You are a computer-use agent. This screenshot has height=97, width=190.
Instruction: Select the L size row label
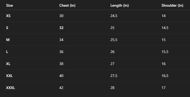pos(7,52)
